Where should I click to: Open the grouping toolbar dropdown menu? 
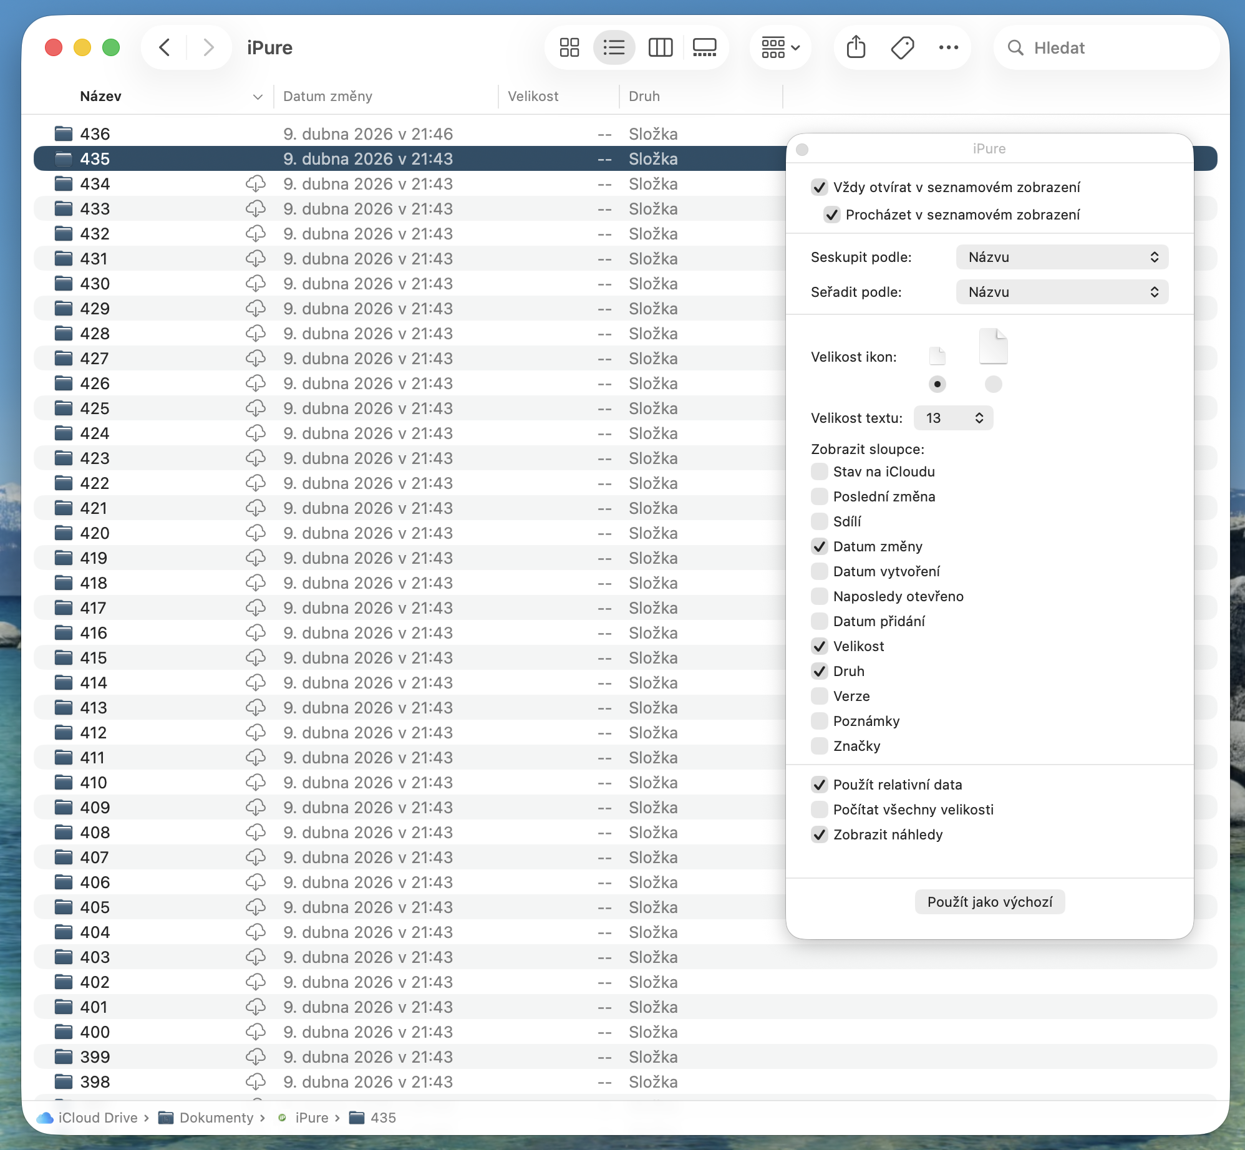tap(780, 47)
